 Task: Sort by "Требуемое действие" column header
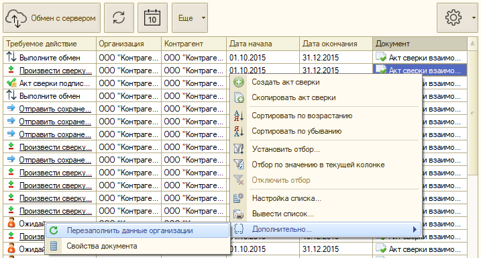click(50, 44)
